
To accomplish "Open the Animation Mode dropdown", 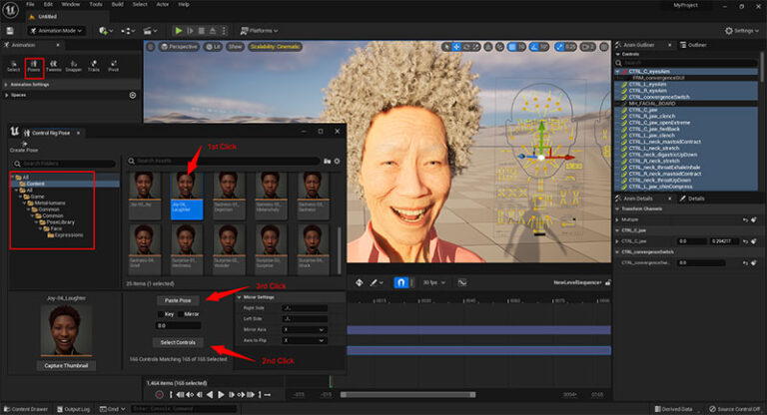I will 55,30.
